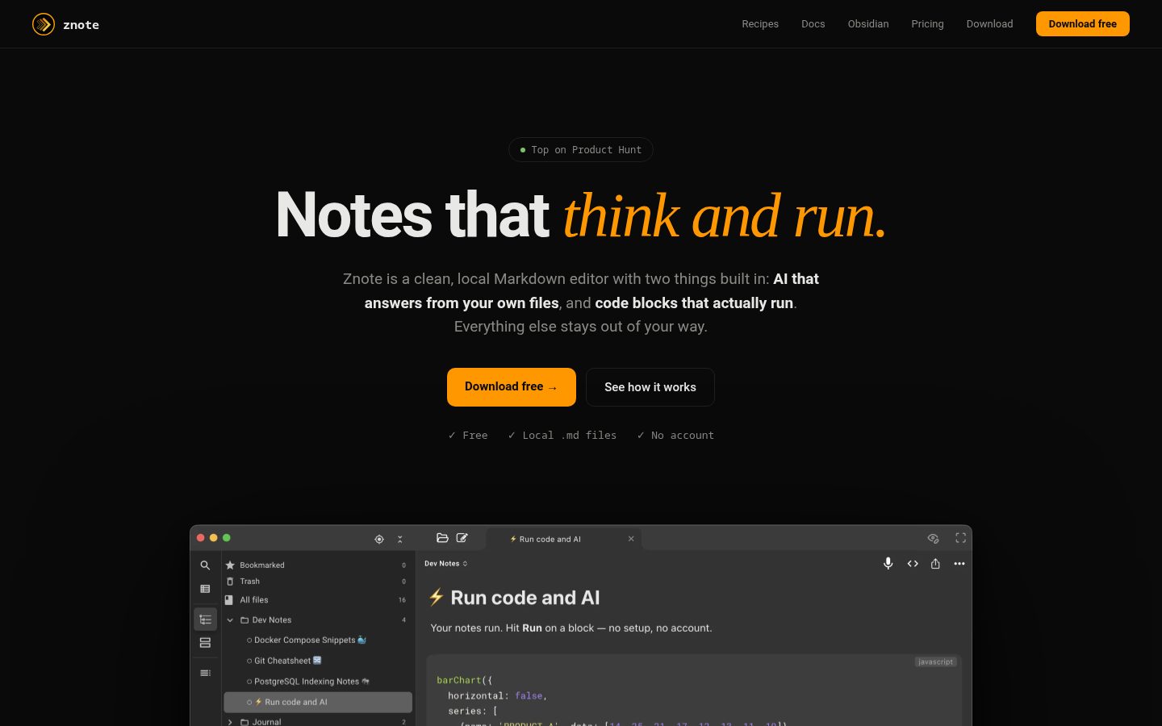Click 'horizontal: false' code line
The image size is (1162, 726).
498,695
